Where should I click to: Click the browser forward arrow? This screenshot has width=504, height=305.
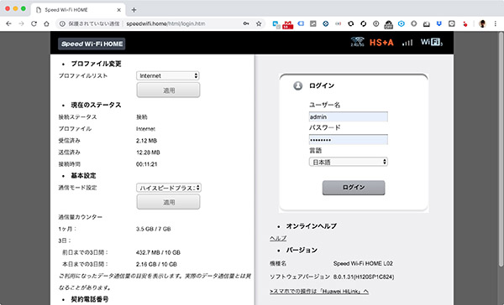click(21, 23)
